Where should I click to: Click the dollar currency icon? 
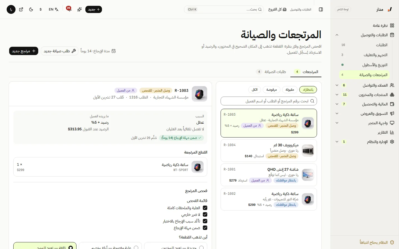click(x=41, y=9)
